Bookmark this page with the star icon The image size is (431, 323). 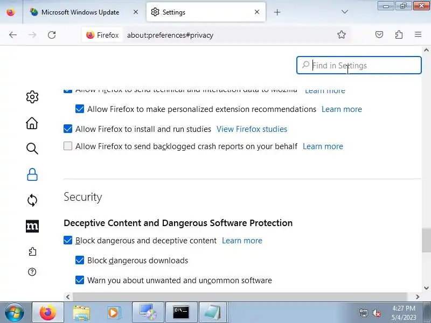(342, 34)
